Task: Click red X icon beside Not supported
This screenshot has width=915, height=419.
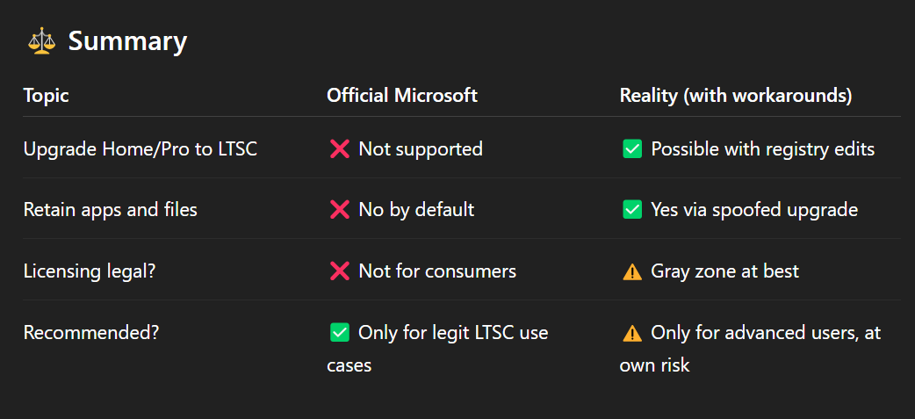Action: pos(340,149)
